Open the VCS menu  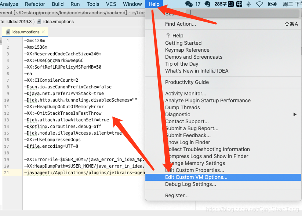click(111, 4)
